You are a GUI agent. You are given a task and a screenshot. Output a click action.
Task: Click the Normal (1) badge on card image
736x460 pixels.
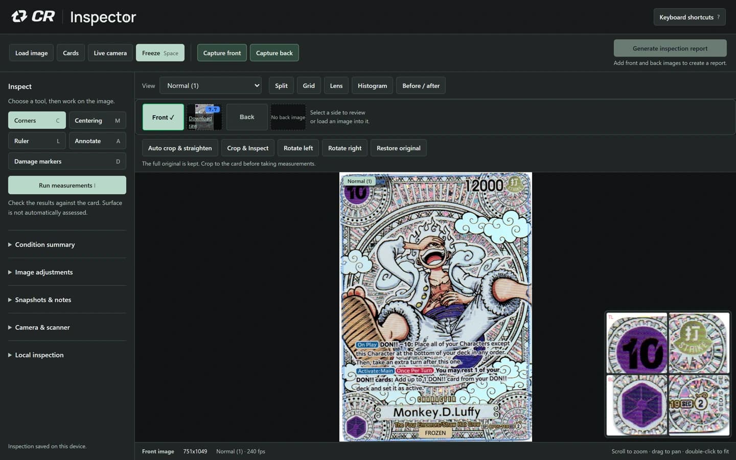360,181
